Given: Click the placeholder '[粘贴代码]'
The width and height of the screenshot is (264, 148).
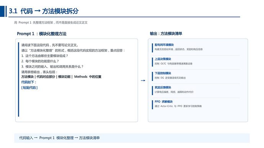Looking at the screenshot, I should (29, 88).
